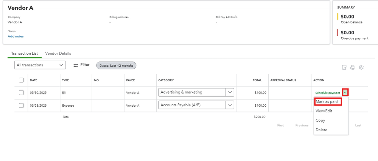Screen dimensions: 378x161
Task: Check the 05/30/2025 Bill row checkbox
Action: click(21, 92)
